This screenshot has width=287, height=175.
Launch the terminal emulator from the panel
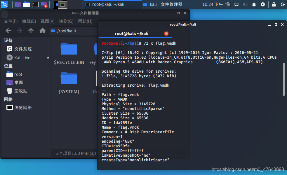click(35, 4)
